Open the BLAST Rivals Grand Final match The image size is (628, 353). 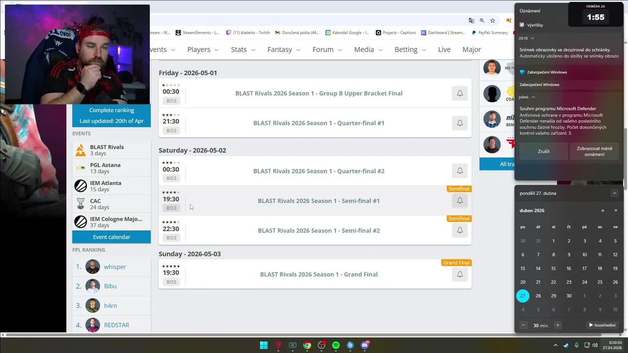[x=319, y=275]
